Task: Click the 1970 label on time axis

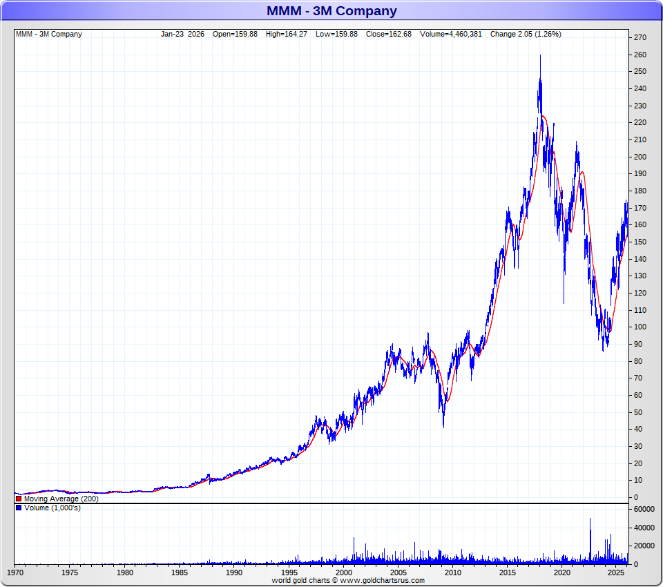Action: (15, 572)
